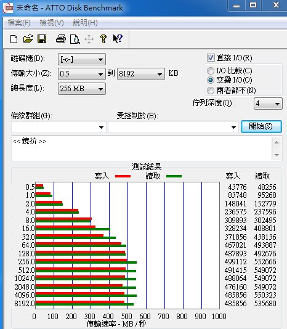Select the 交疊 I/O(O) radio button

(211, 80)
